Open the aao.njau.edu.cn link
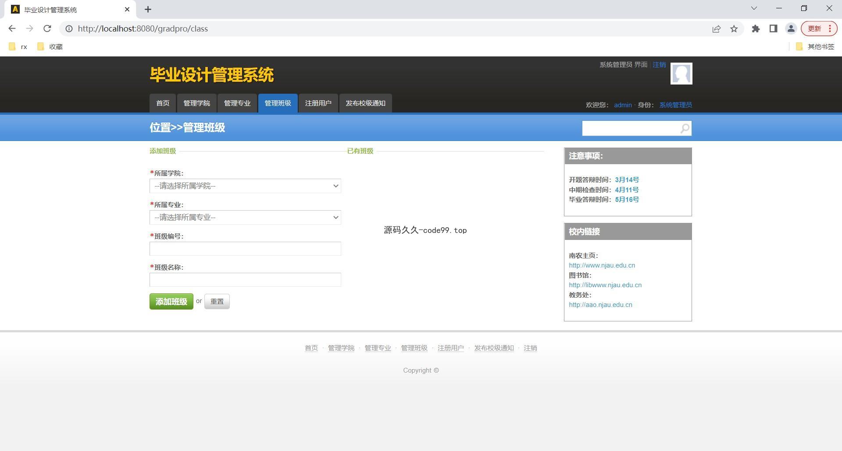 coord(600,305)
